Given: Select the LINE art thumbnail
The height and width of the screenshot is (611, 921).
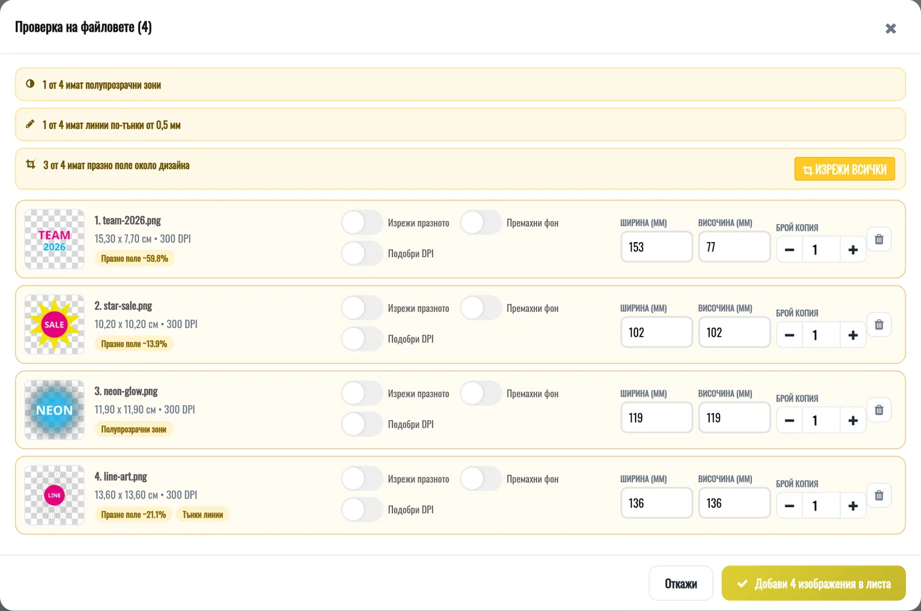Looking at the screenshot, I should pos(55,496).
